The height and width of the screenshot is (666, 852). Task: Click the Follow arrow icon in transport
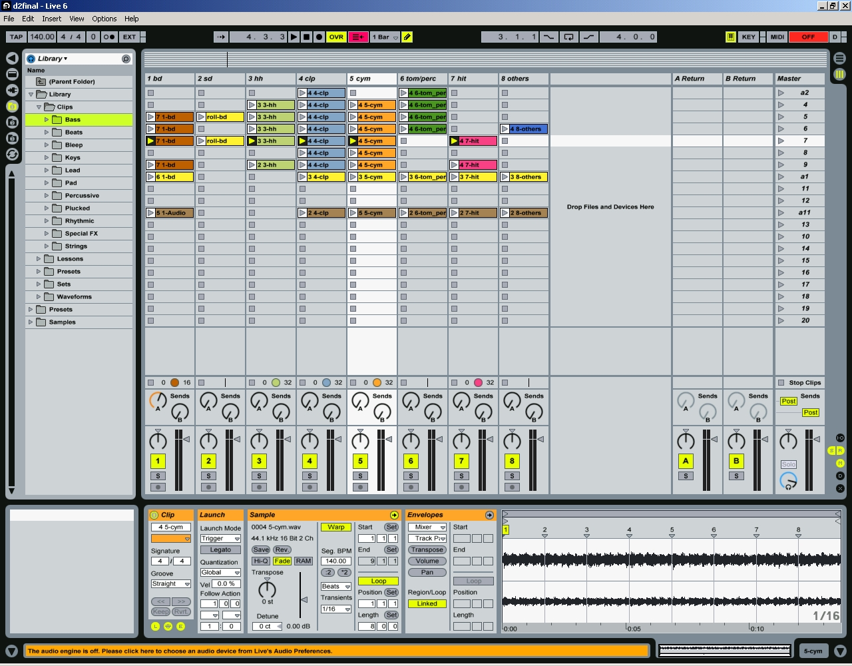coord(221,37)
